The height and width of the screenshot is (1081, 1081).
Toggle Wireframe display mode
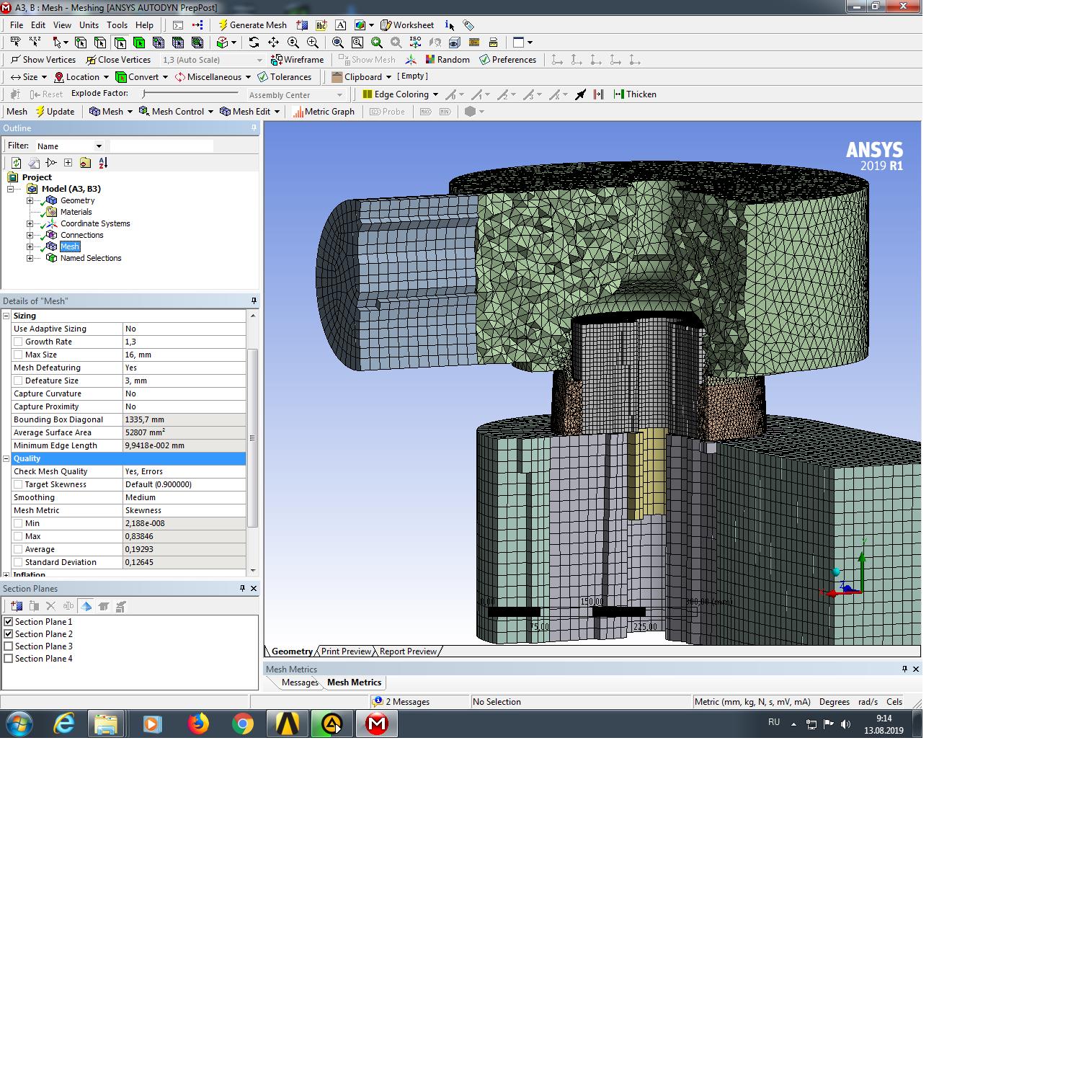point(297,60)
